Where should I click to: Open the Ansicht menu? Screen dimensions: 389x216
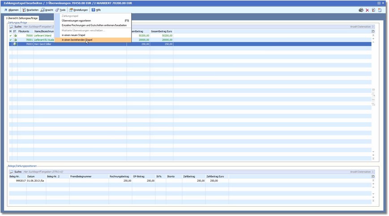pos(47,10)
